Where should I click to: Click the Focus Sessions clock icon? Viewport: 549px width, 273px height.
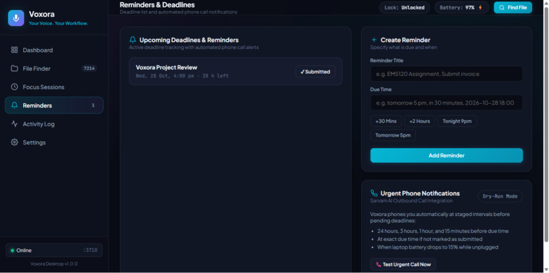pos(14,87)
